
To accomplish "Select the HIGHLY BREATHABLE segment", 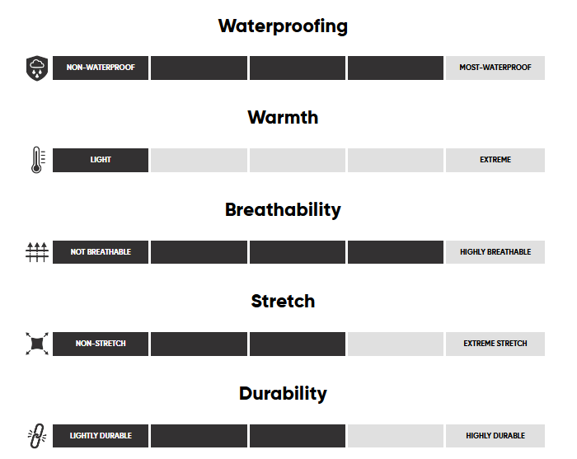I will [495, 252].
